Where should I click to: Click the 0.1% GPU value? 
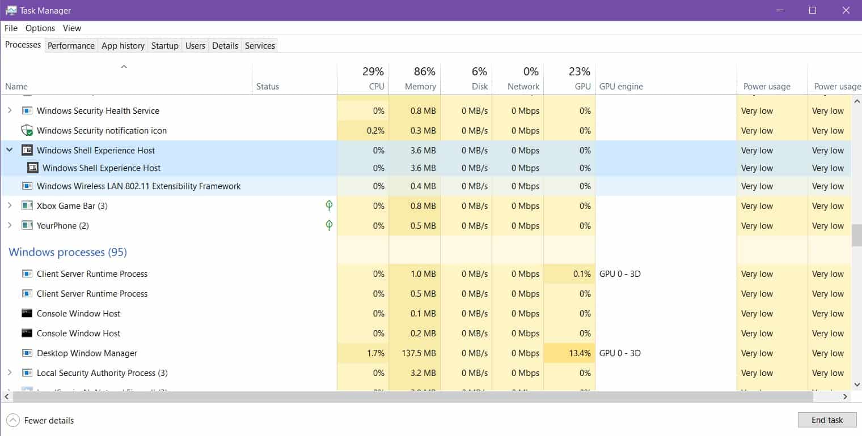(582, 274)
